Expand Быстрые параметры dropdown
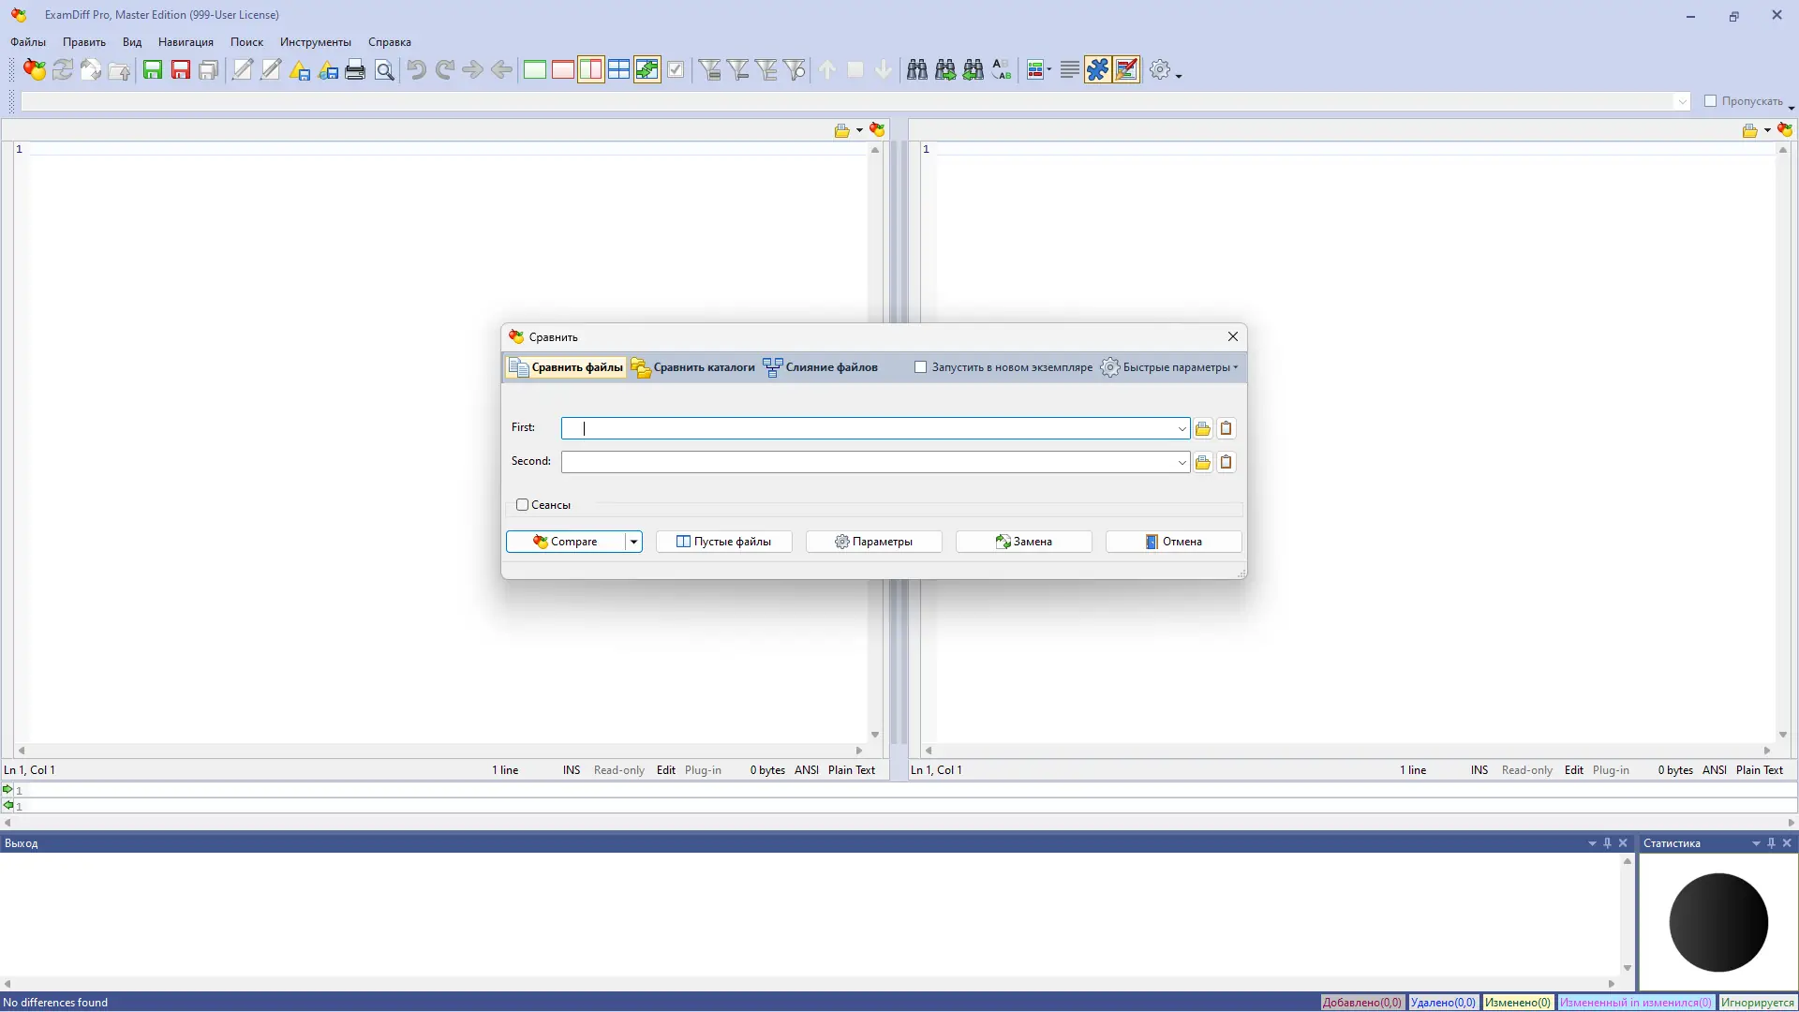The height and width of the screenshot is (1012, 1799). click(x=1171, y=367)
